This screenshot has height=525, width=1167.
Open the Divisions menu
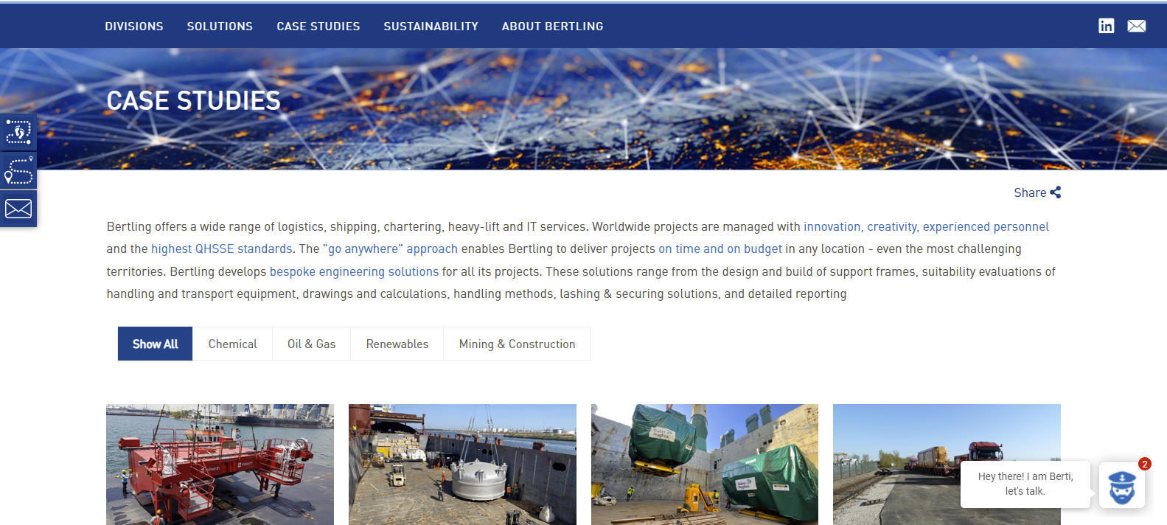(134, 27)
